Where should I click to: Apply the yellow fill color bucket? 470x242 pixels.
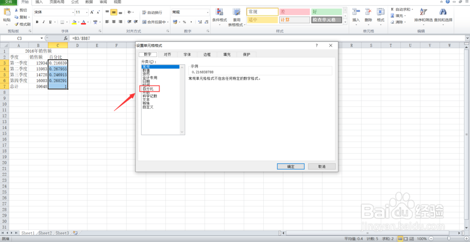pos(74,22)
